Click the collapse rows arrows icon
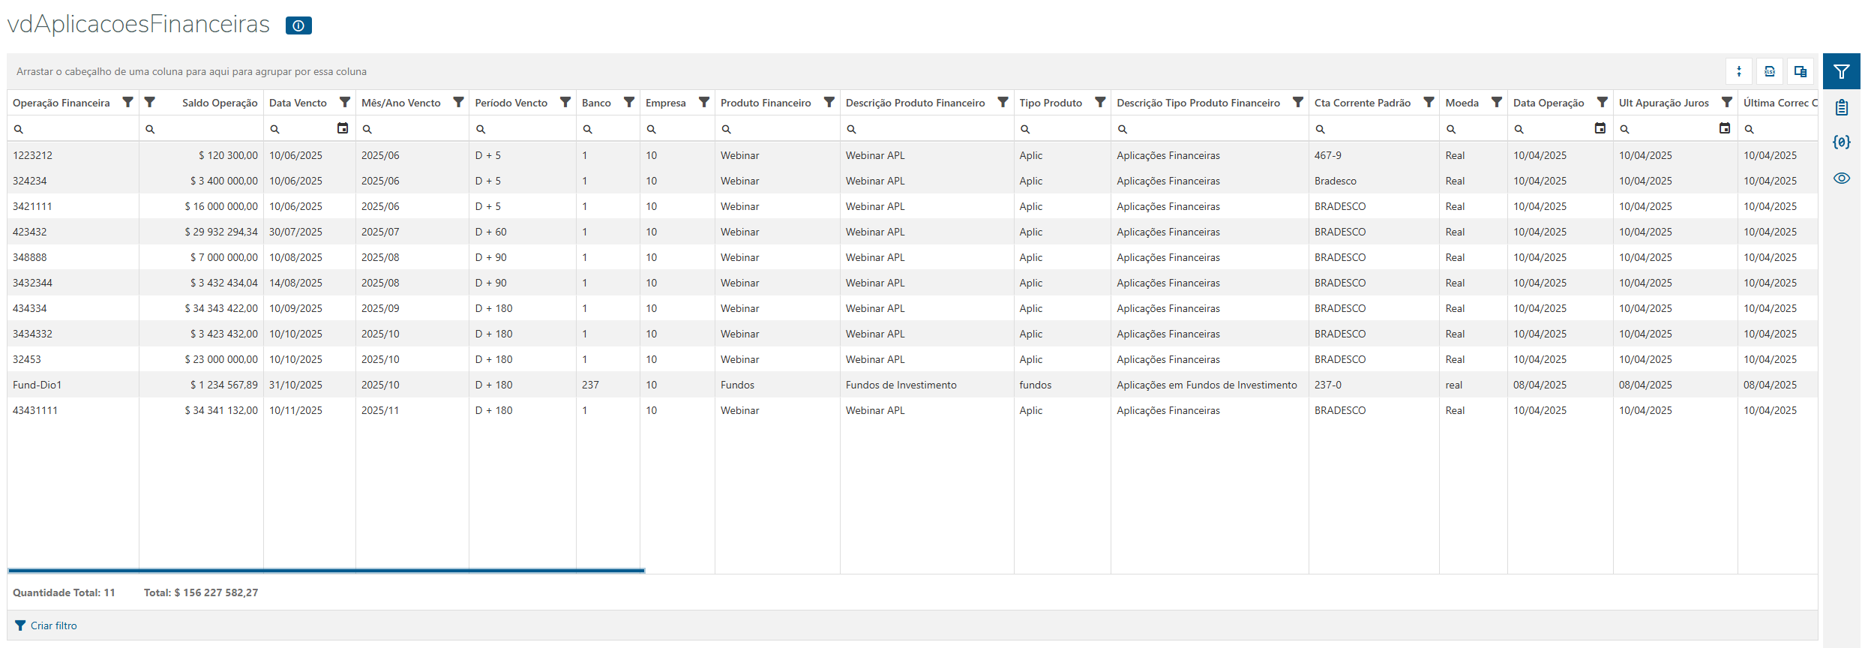This screenshot has height=648, width=1871. click(x=1739, y=71)
